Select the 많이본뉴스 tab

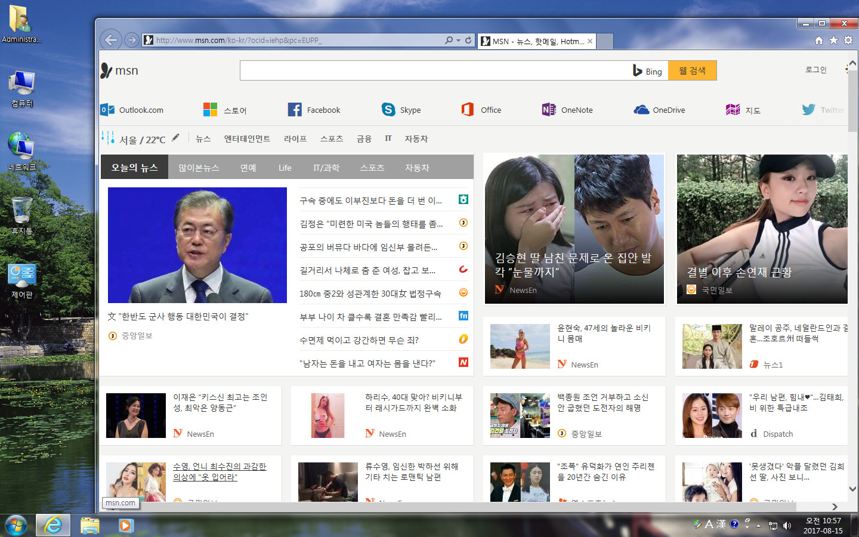[199, 168]
